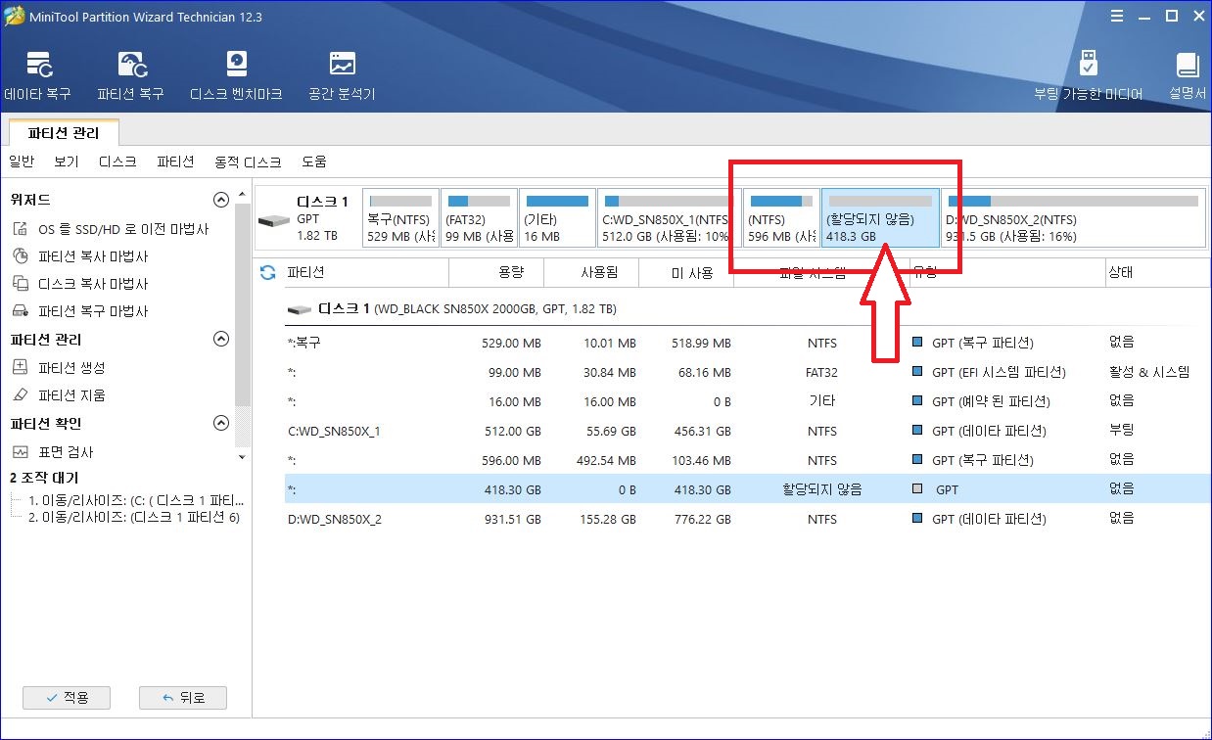Click the refresh icon beside 파티션 header
The image size is (1212, 740).
(267, 273)
